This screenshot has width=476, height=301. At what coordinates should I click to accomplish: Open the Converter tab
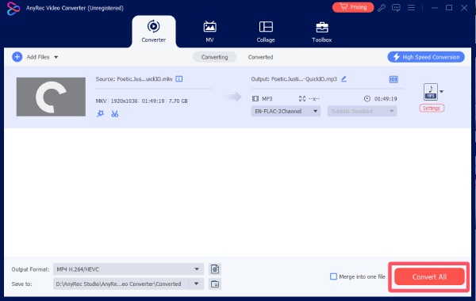(154, 32)
